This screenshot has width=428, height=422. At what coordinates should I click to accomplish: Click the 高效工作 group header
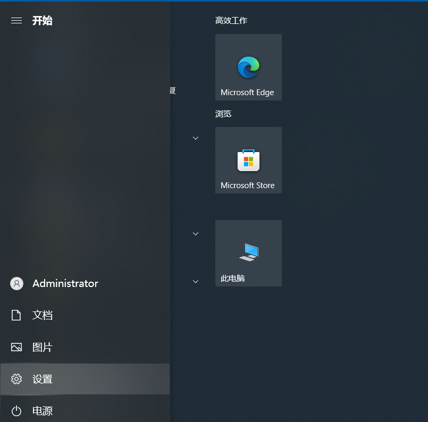pyautogui.click(x=231, y=20)
